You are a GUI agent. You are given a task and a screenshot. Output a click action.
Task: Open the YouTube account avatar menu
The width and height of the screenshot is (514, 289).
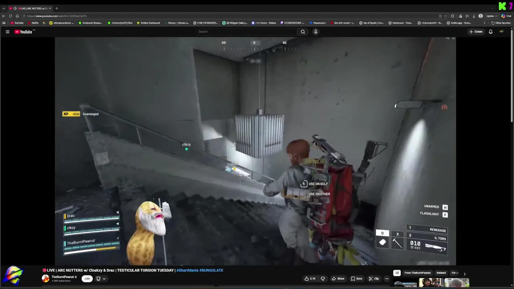(x=501, y=32)
